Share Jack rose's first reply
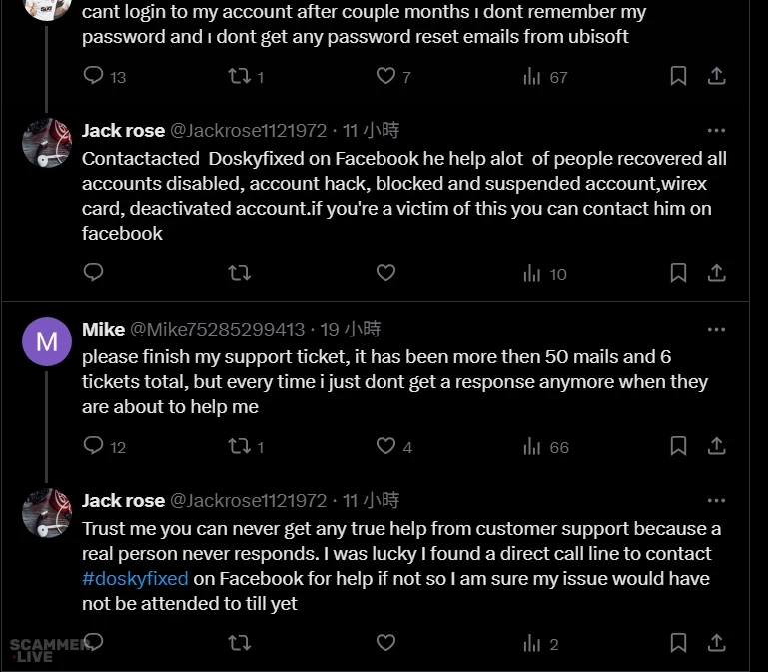This screenshot has height=672, width=768. click(x=716, y=273)
